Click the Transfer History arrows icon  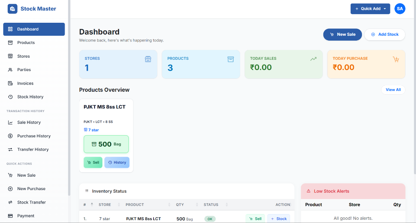coord(10,149)
